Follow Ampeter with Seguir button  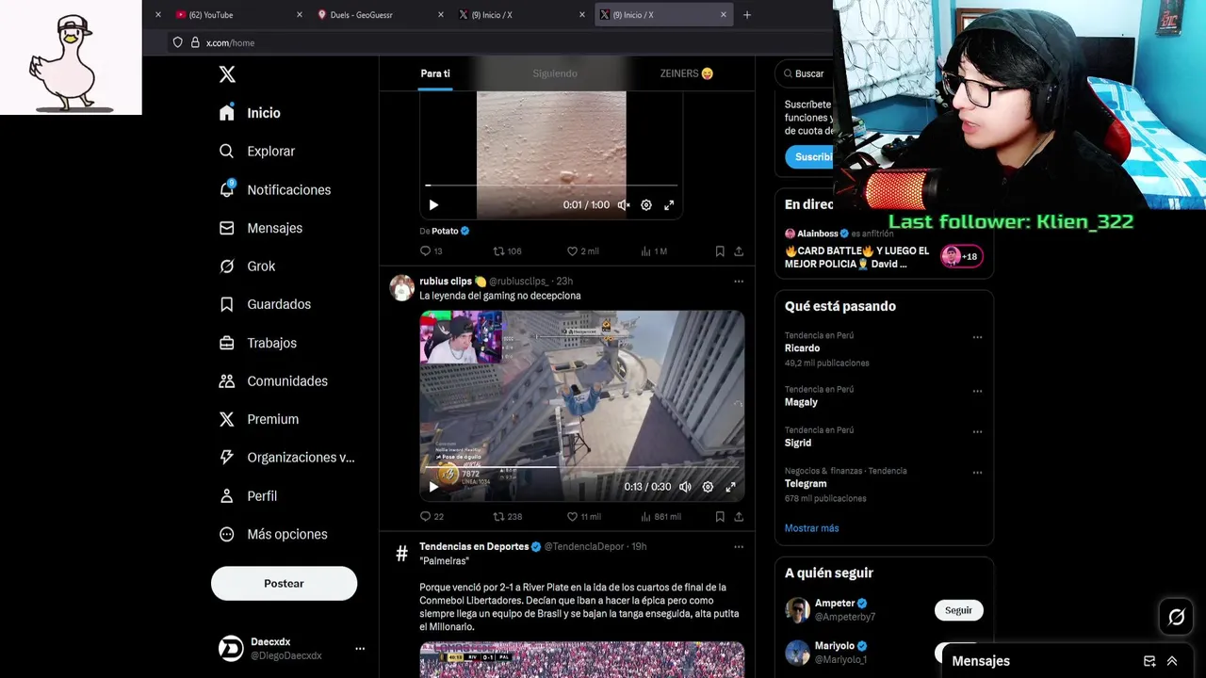958,610
